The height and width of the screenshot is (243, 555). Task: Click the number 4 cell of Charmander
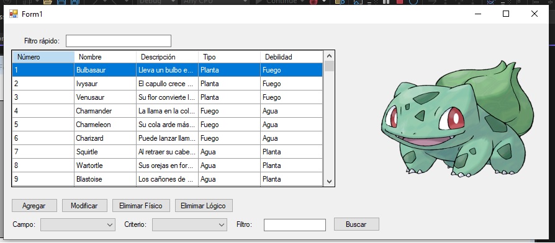coord(43,111)
